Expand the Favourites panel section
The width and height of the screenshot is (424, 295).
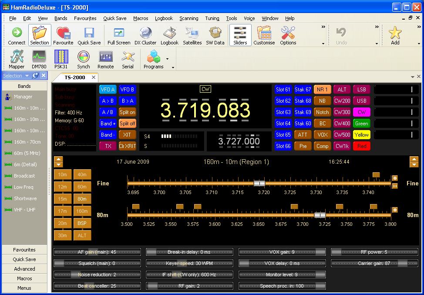pos(24,250)
